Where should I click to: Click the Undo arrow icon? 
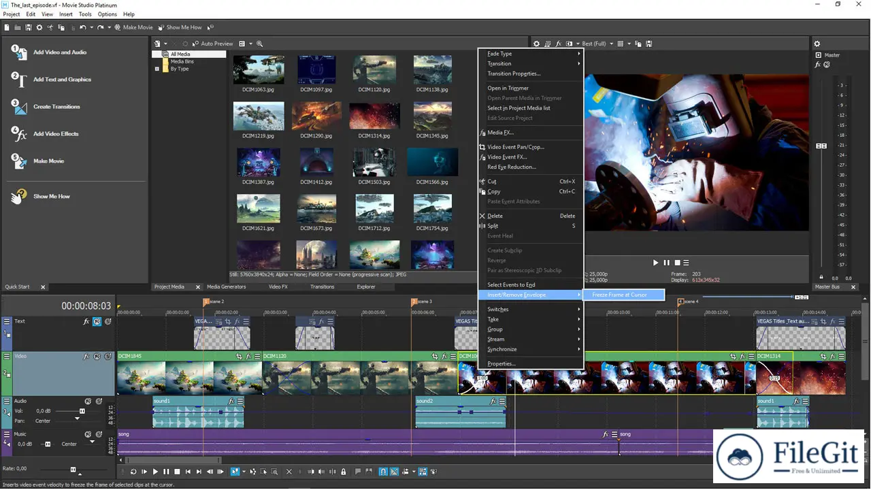(x=83, y=27)
